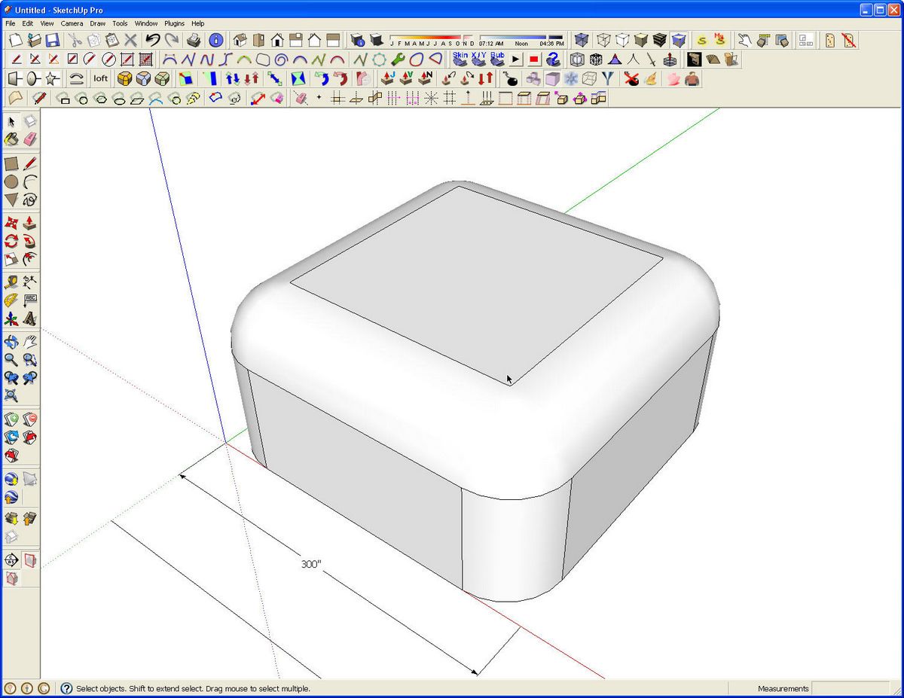
Task: Choose the Scale tool
Action: [x=11, y=259]
